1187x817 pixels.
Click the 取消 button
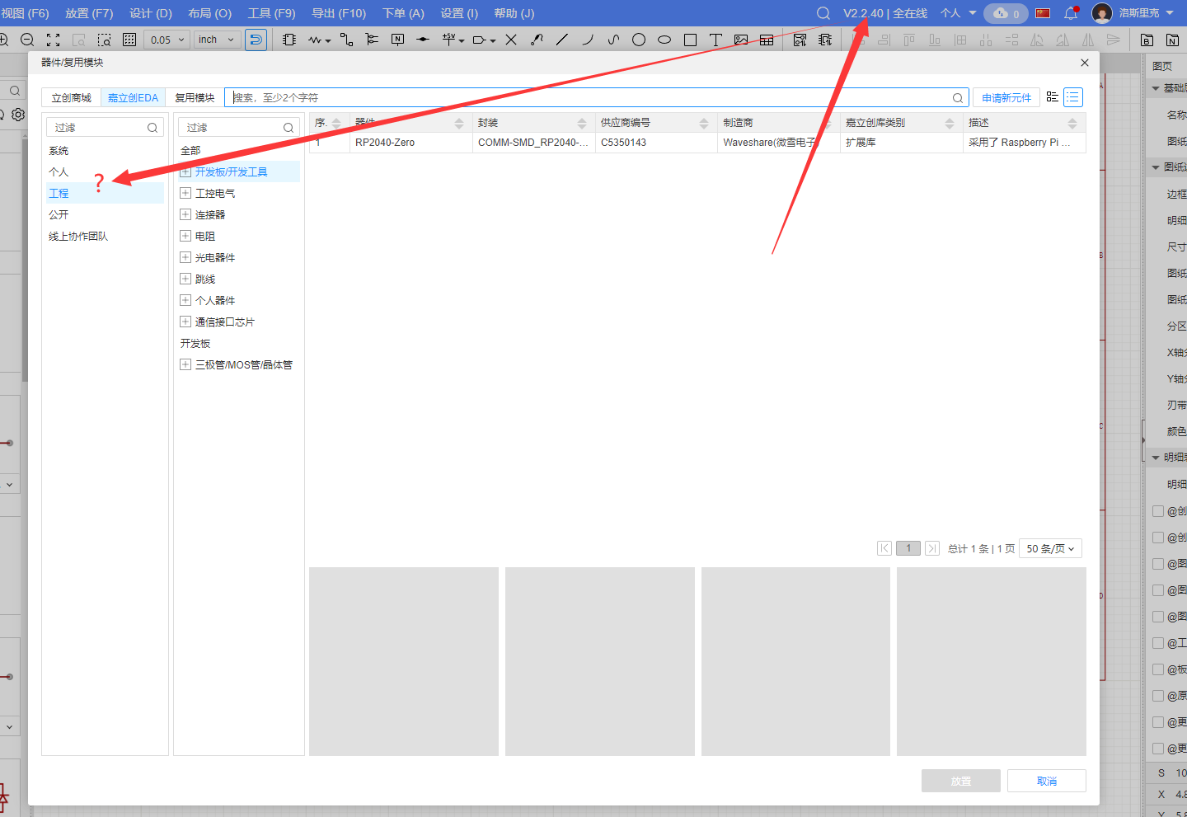pyautogui.click(x=1046, y=781)
